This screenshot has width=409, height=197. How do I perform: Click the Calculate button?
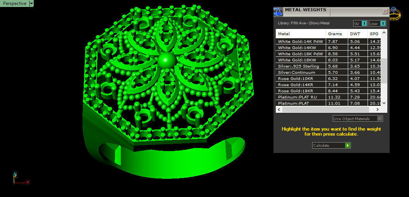tap(331, 146)
